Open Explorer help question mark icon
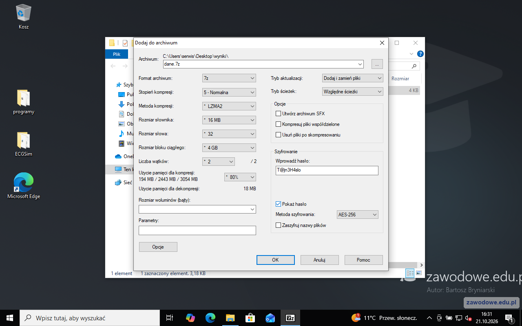 coord(420,54)
